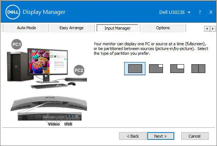Open help with the question mark icon
The height and width of the screenshot is (146, 217).
pyautogui.click(x=200, y=12)
